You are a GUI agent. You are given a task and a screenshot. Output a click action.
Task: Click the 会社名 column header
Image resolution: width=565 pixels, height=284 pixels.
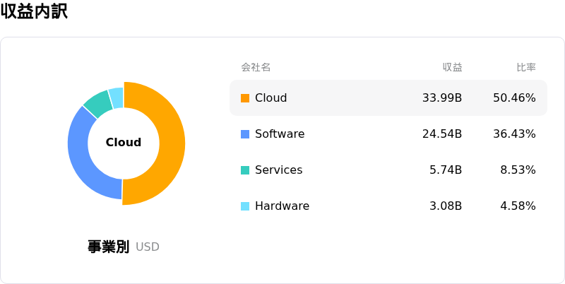click(256, 67)
